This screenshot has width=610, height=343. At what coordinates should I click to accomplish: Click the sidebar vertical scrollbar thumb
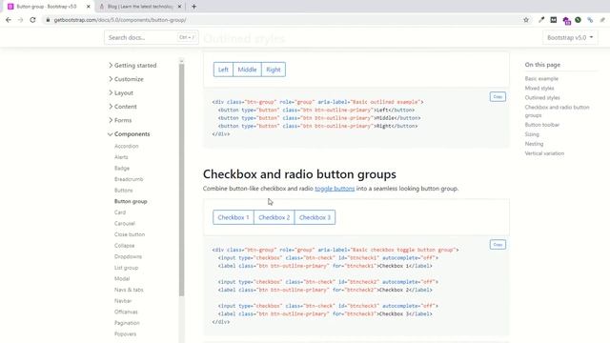click(x=181, y=180)
